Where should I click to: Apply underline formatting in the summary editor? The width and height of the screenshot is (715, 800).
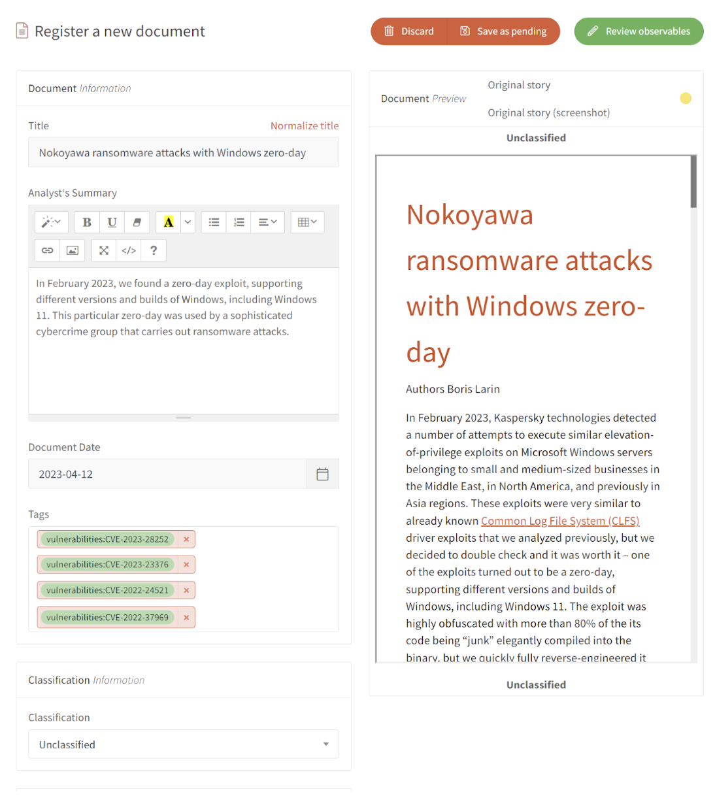coord(112,222)
